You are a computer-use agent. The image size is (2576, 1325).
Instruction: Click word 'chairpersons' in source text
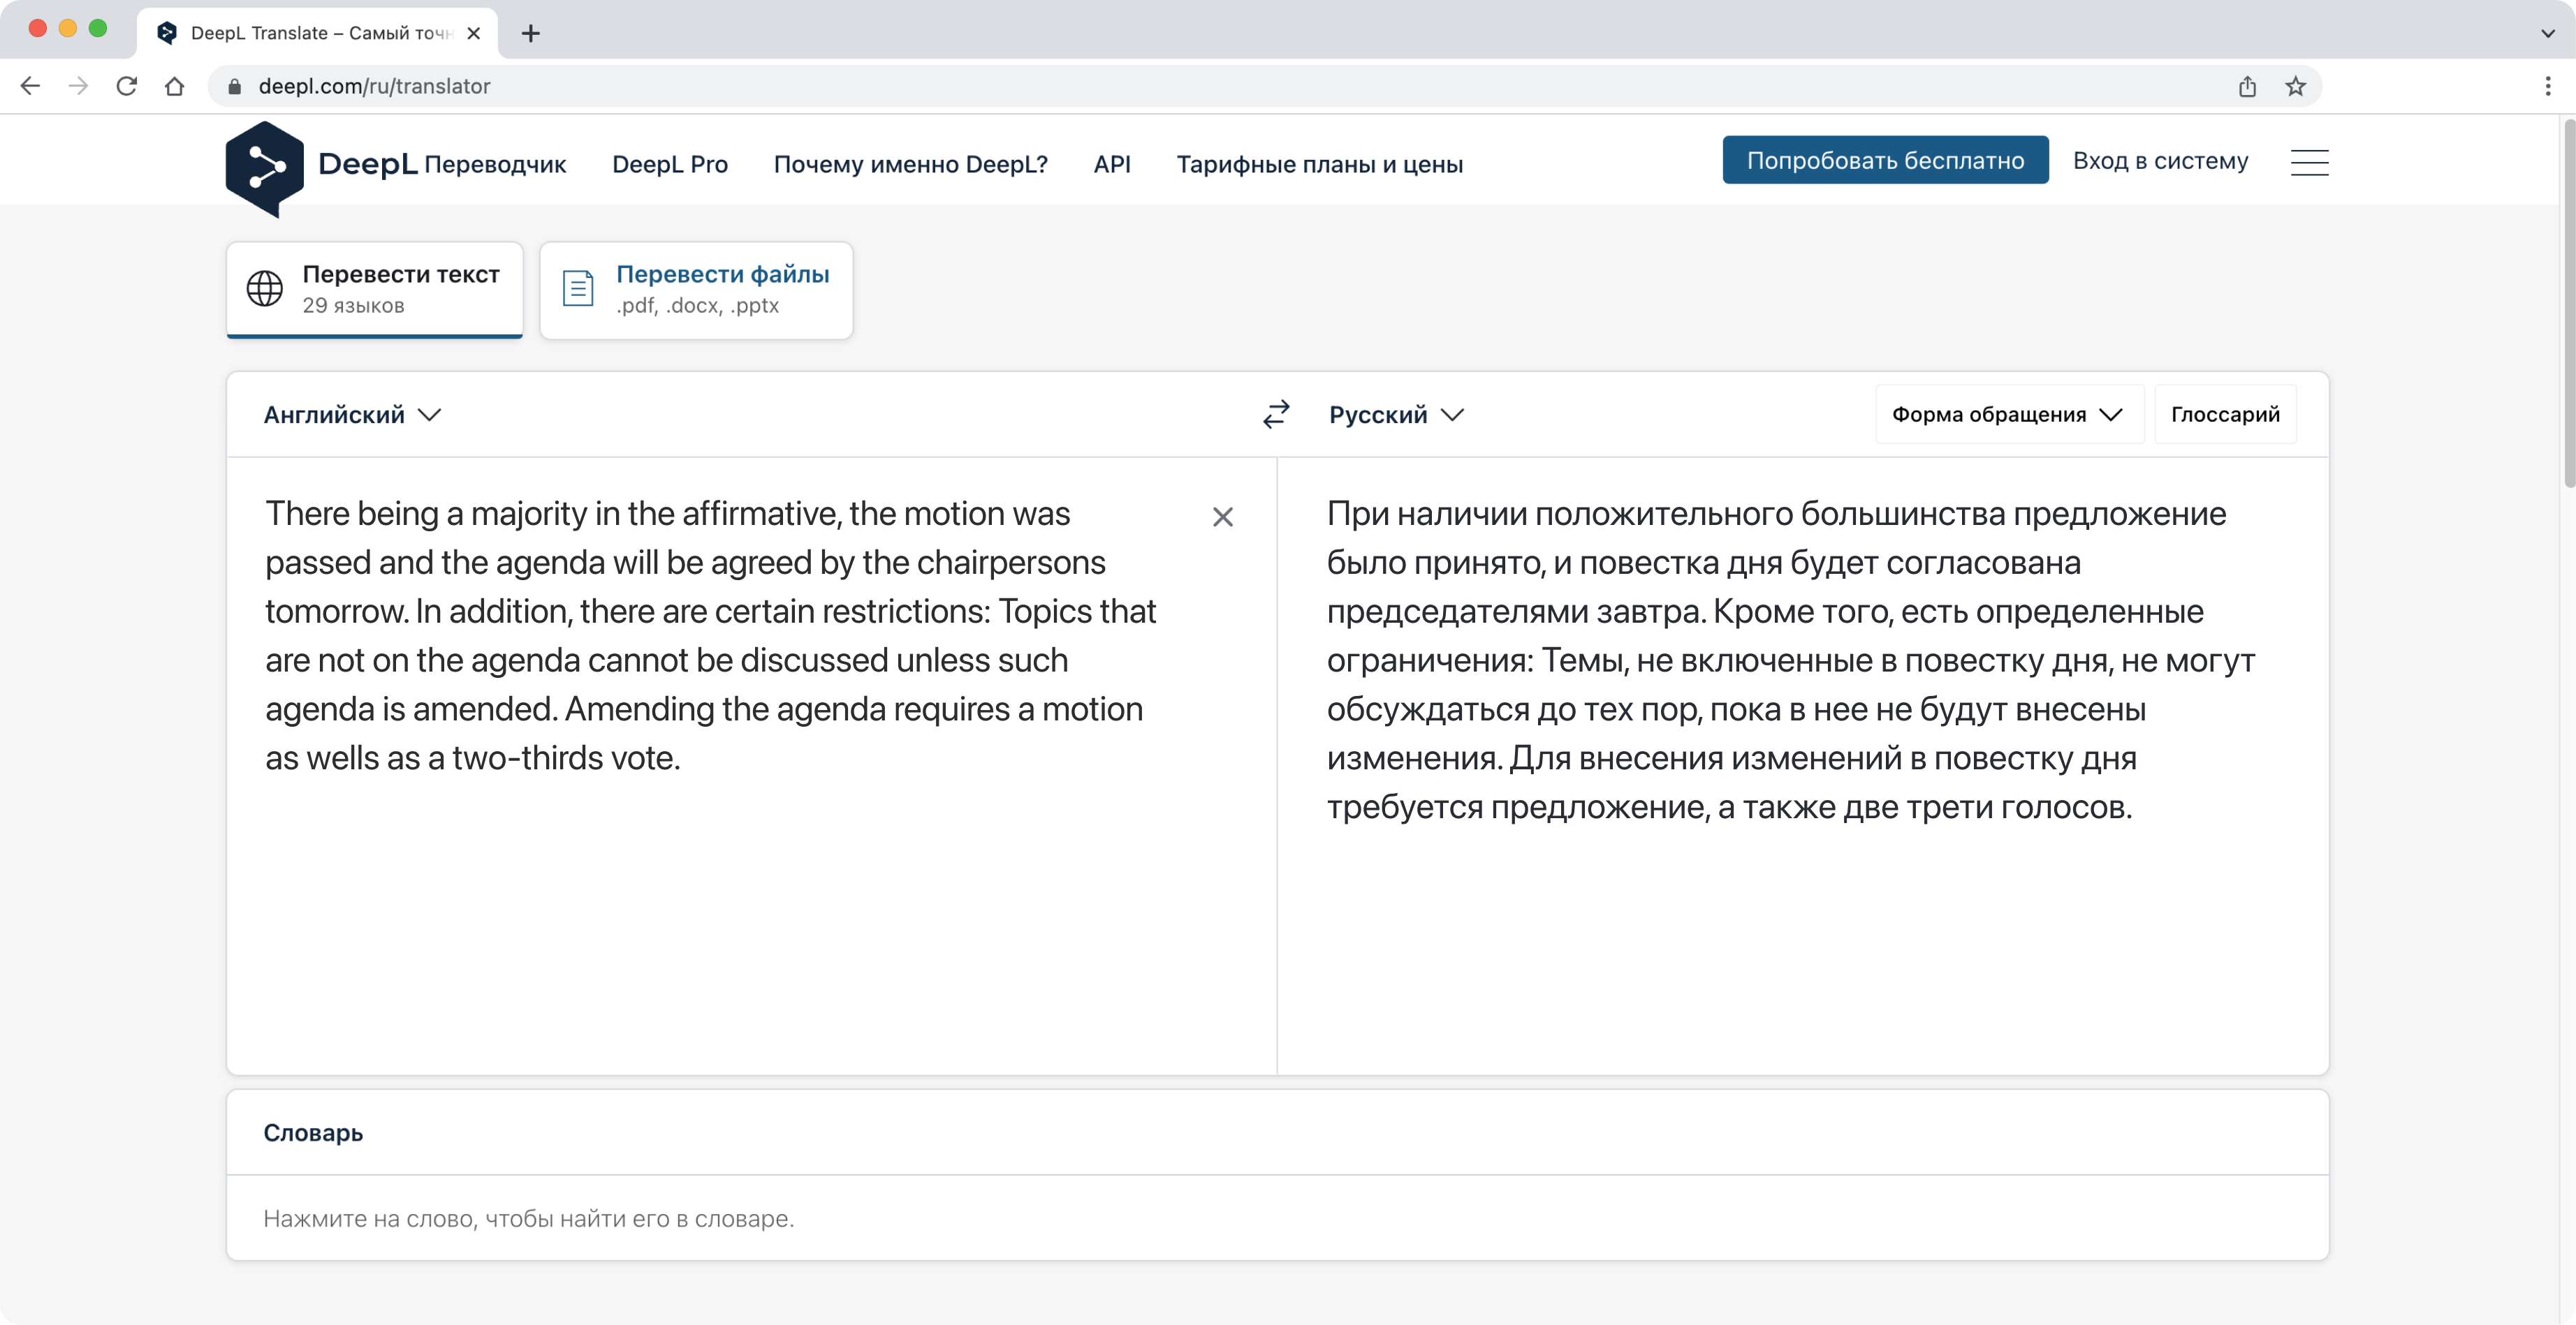[1010, 563]
